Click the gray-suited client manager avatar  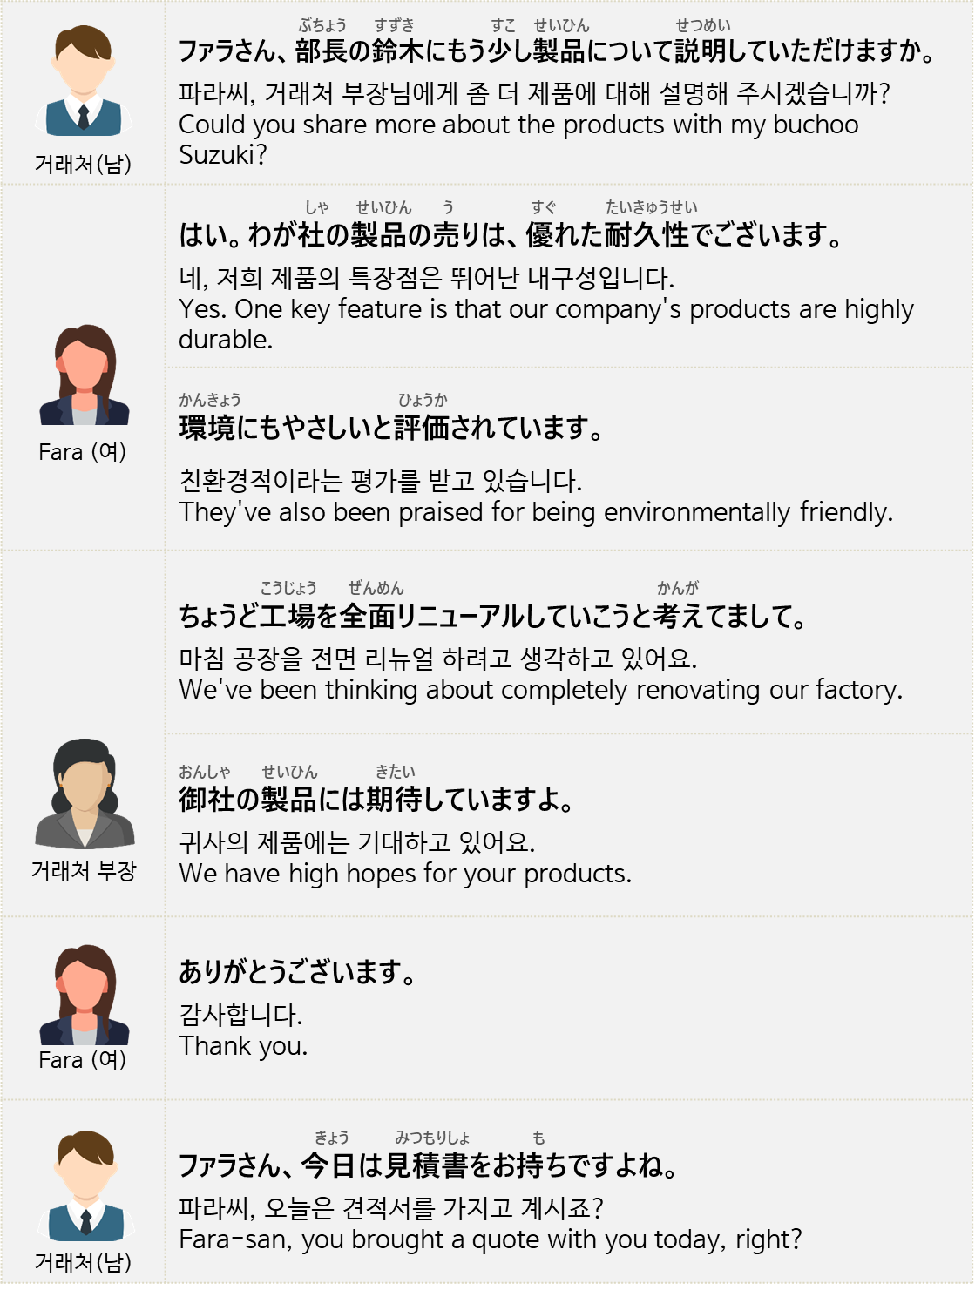click(85, 794)
